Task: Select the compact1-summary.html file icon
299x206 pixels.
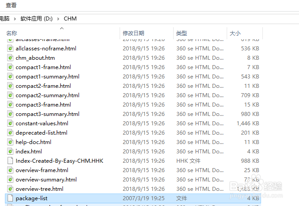Action: (x=10, y=76)
